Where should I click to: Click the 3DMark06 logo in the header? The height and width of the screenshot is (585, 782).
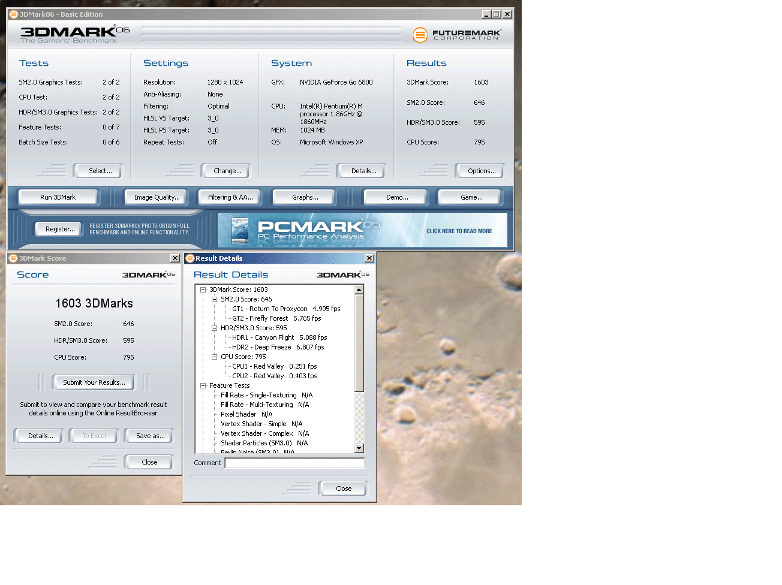[x=75, y=35]
